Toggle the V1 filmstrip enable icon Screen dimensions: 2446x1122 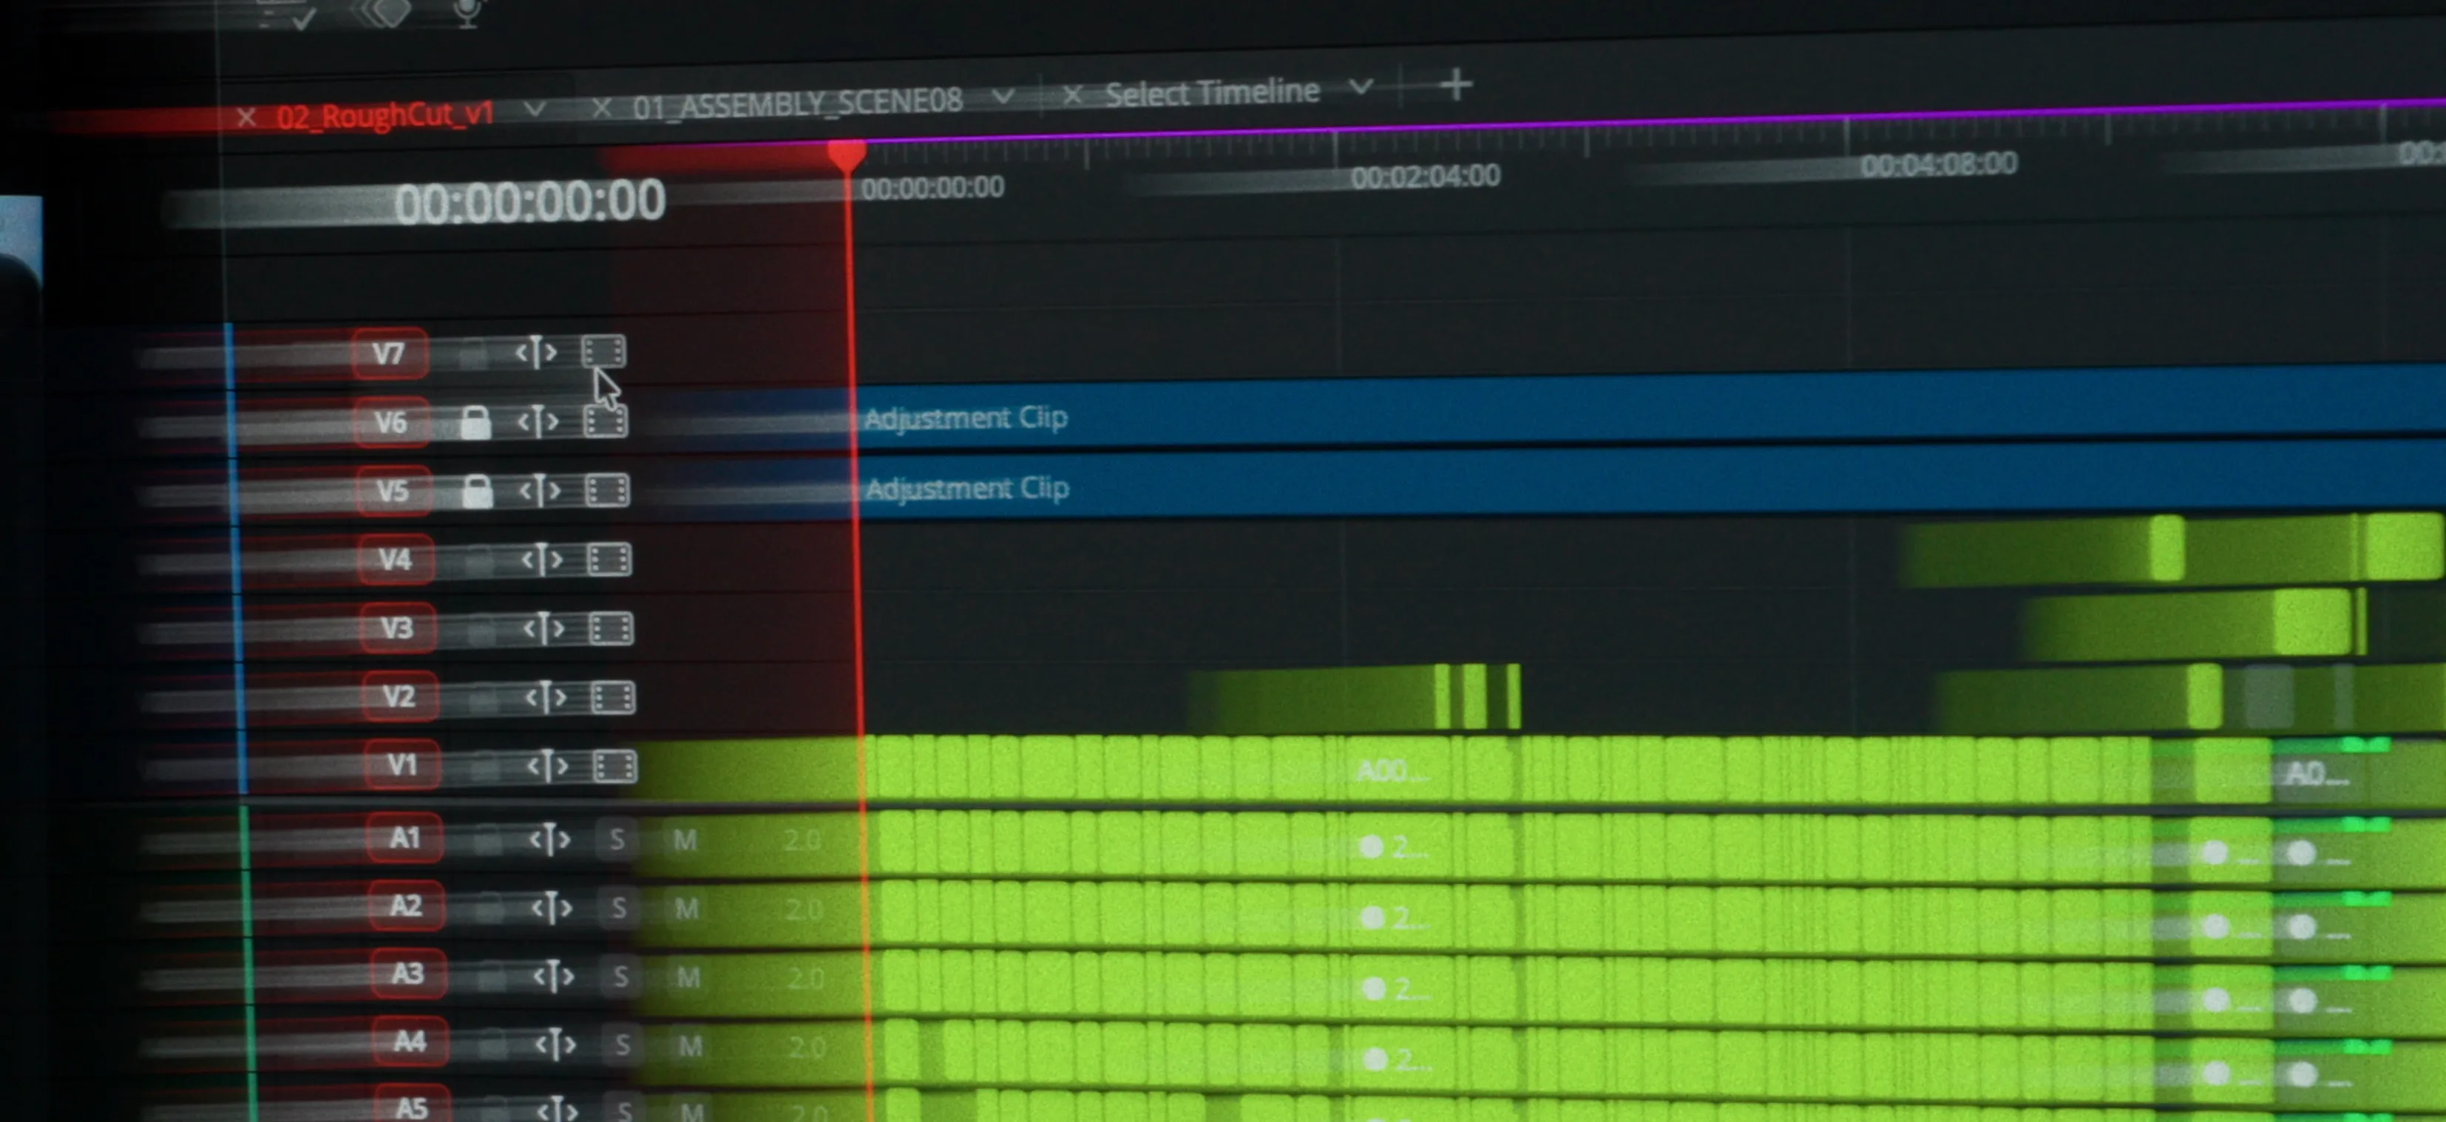click(614, 766)
